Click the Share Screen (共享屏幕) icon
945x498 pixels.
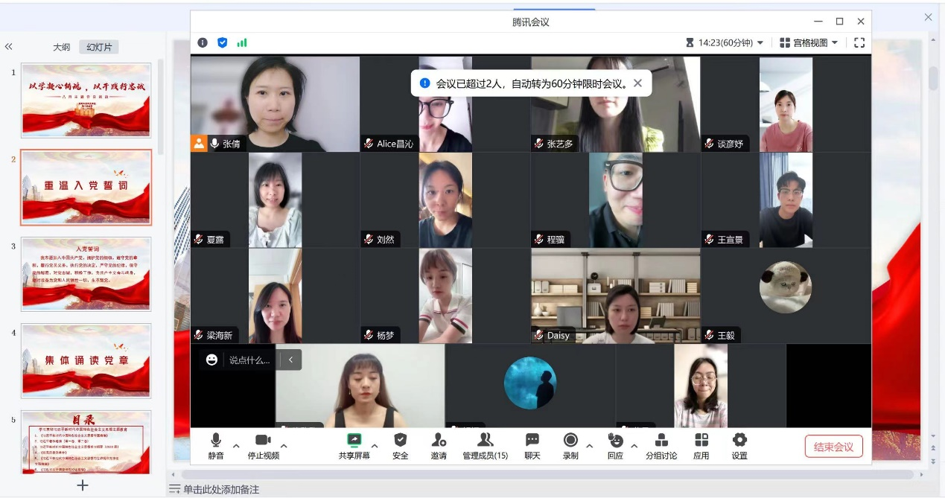pyautogui.click(x=354, y=441)
